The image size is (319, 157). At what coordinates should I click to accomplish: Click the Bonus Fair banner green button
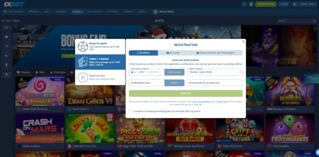click(x=68, y=56)
